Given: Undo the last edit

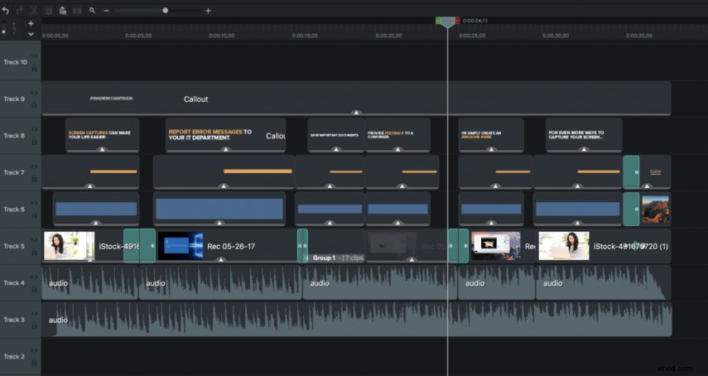Looking at the screenshot, I should pyautogui.click(x=6, y=11).
